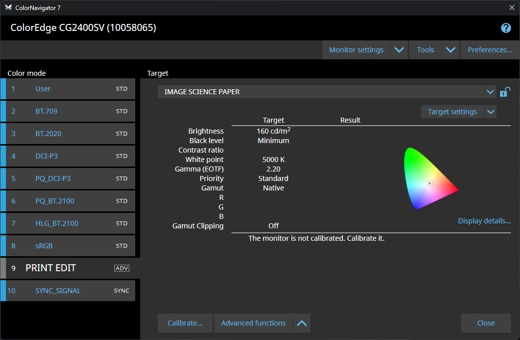Click the Preferences button

tap(490, 50)
